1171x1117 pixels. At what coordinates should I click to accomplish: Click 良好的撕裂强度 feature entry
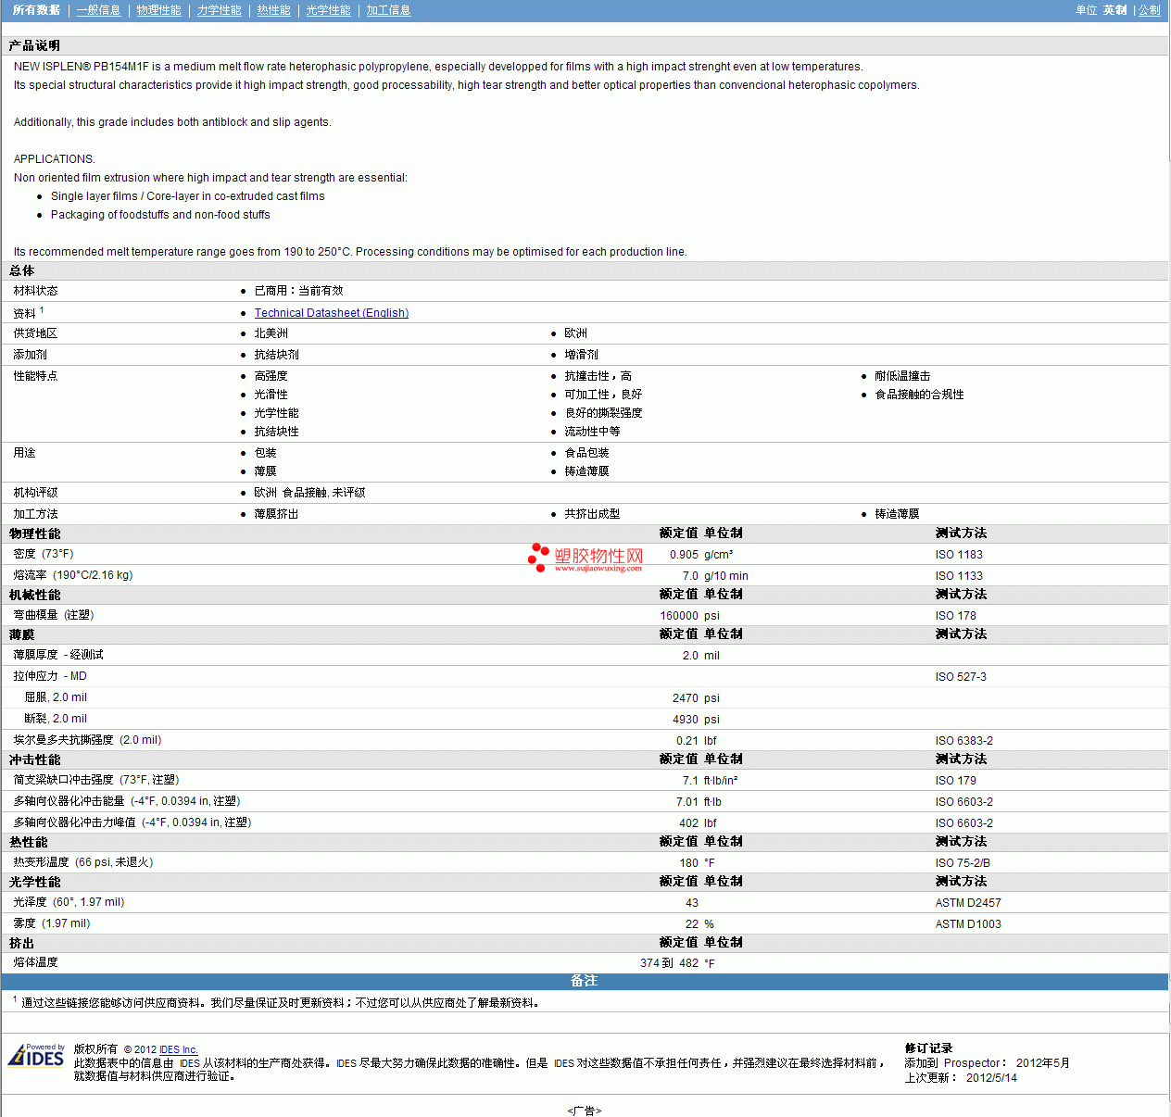click(604, 413)
